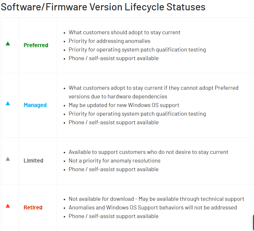This screenshot has width=254, height=231.
Task: Click 'Priority for addressing anomalies' bullet
Action: click(x=109, y=41)
